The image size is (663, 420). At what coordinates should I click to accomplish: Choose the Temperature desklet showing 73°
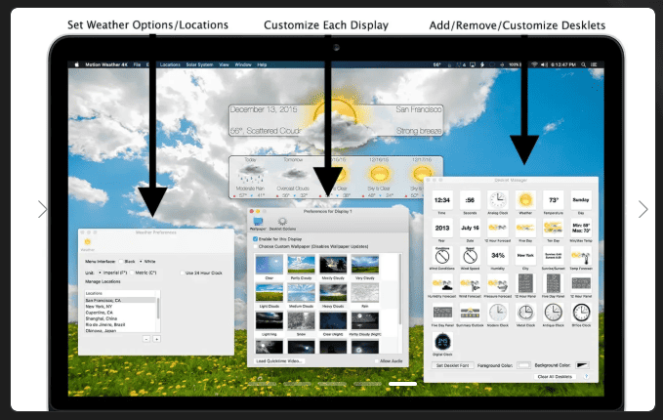tap(553, 200)
